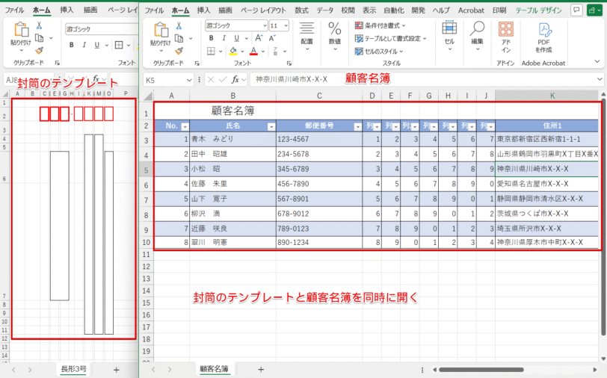Click Insert Function fx in right window
This screenshot has width=607, height=378.
[235, 79]
